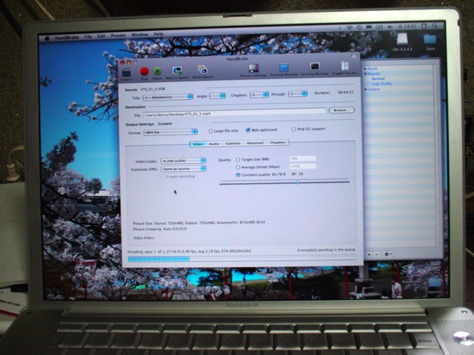The height and width of the screenshot is (355, 474).
Task: Click the encoding progress bar
Action: point(241,259)
